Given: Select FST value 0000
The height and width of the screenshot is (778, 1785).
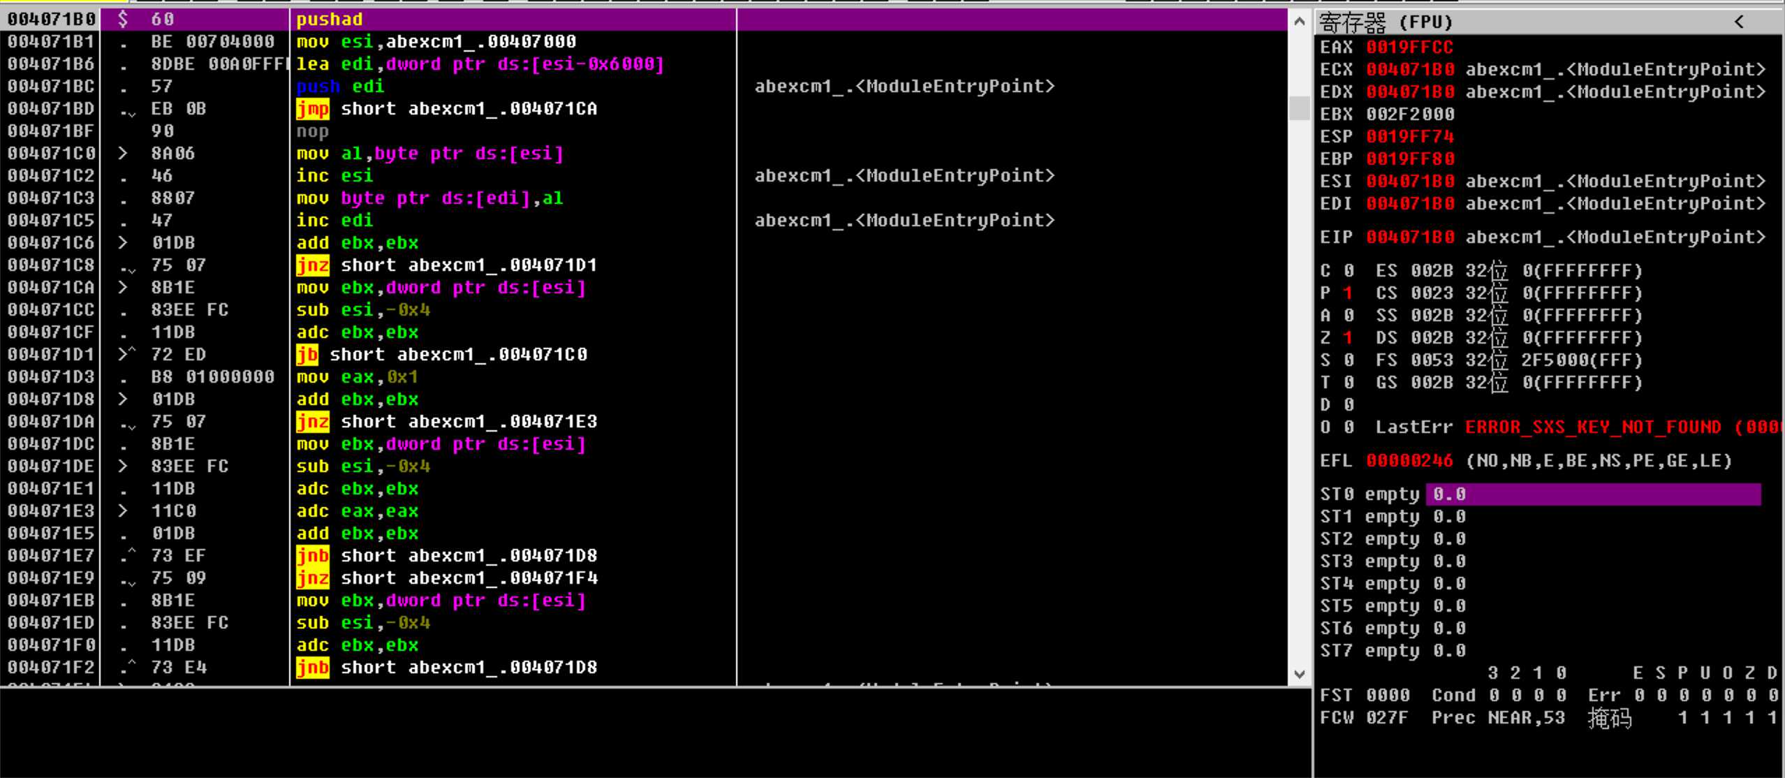Looking at the screenshot, I should click(1387, 696).
